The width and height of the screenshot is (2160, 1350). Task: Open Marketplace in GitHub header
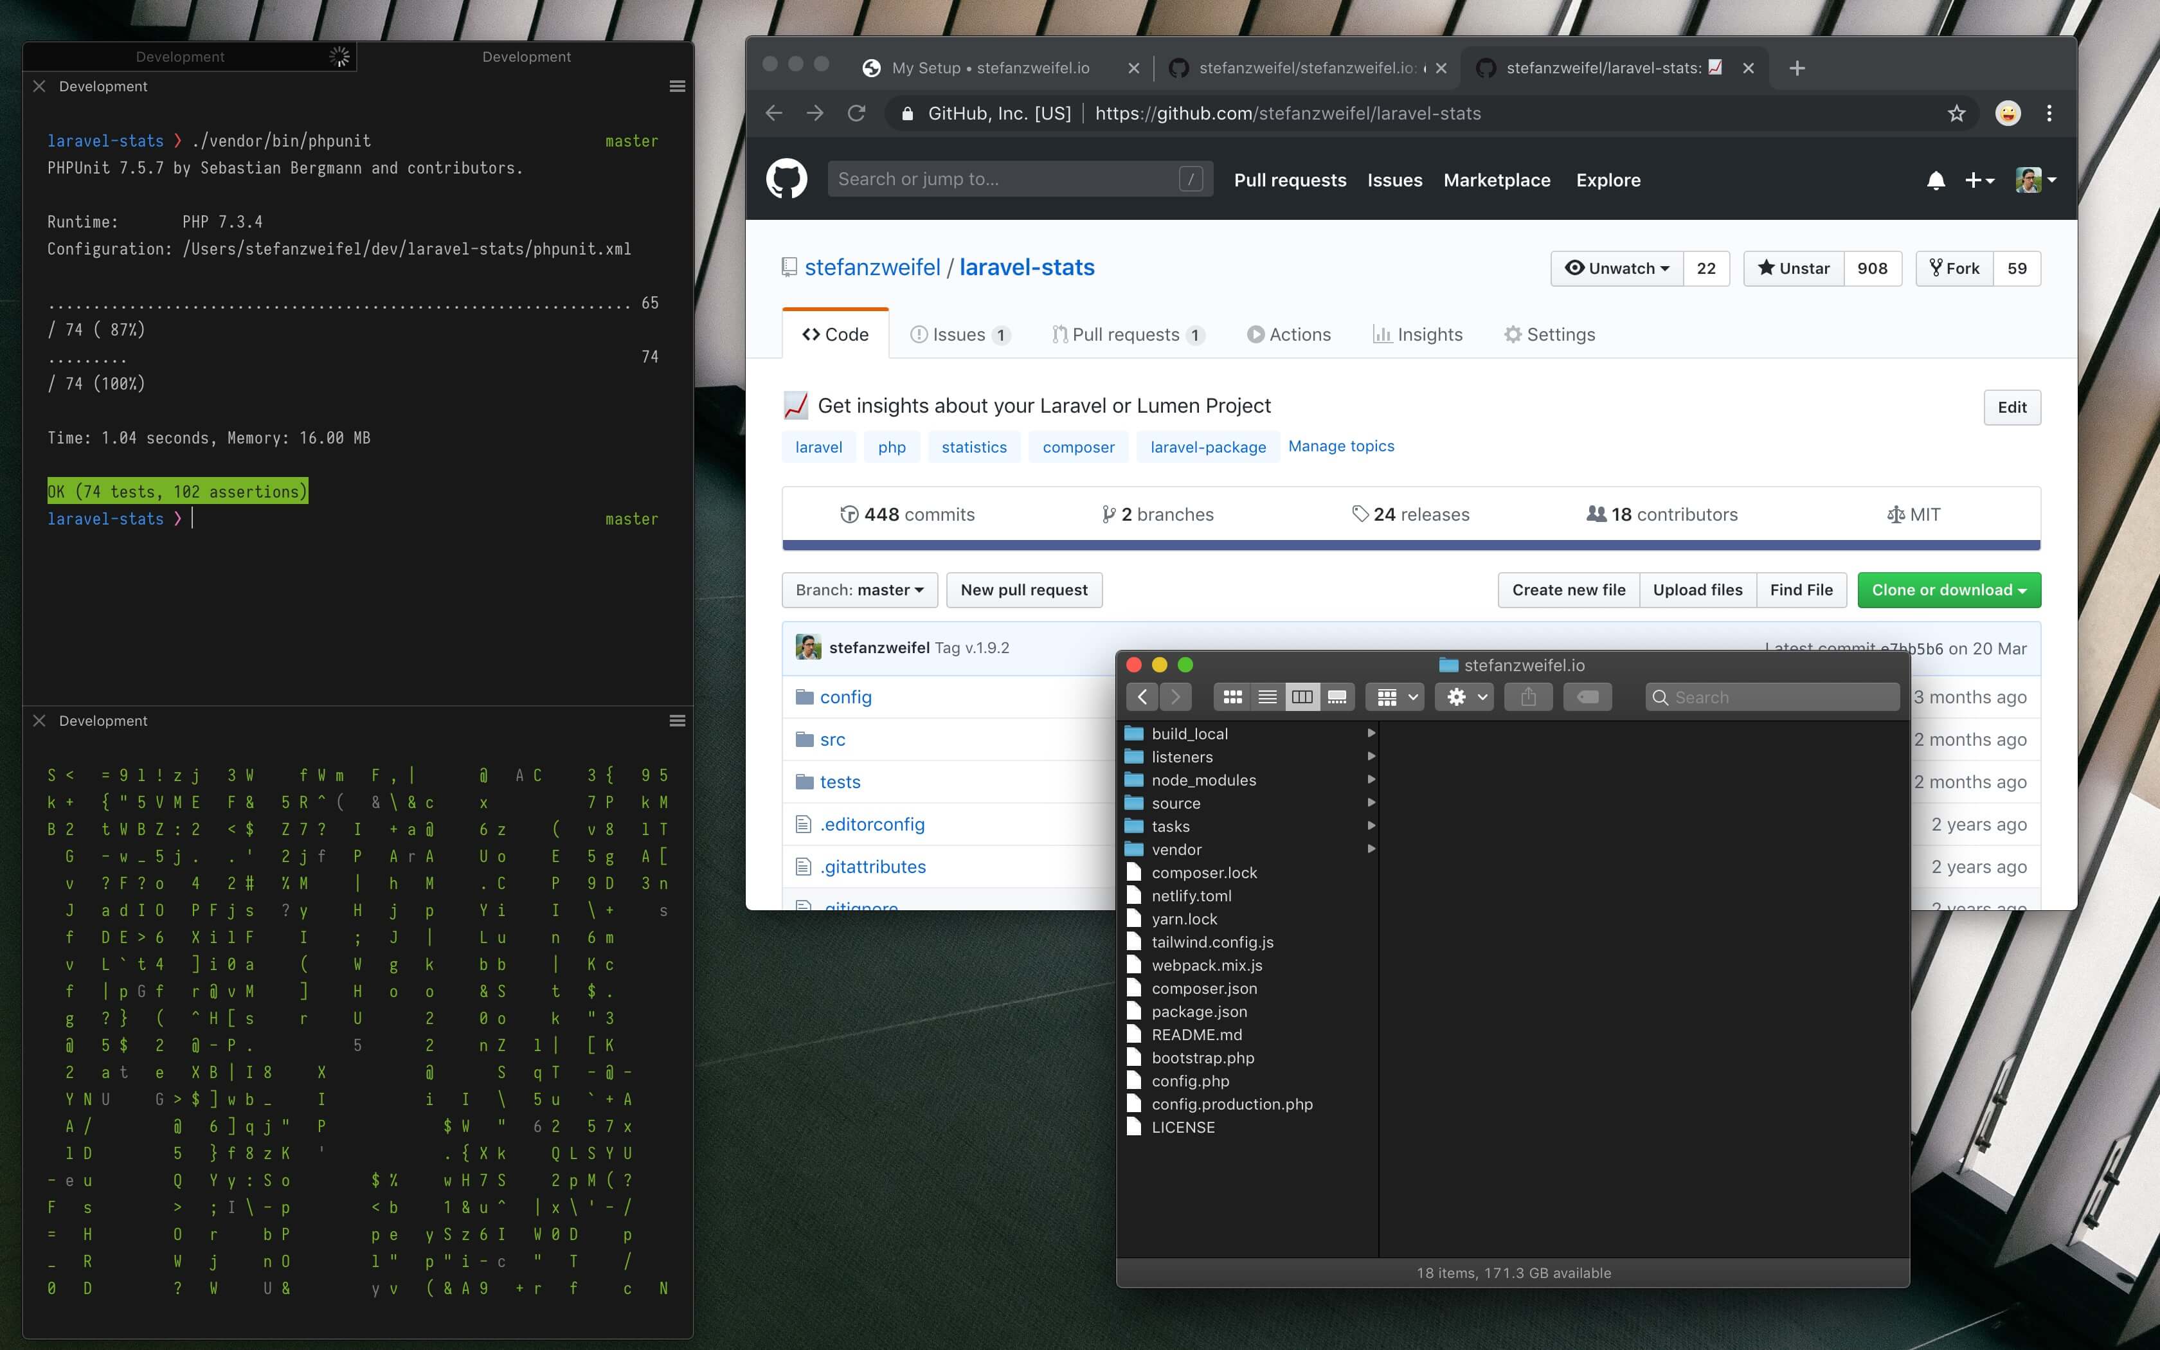(x=1497, y=181)
